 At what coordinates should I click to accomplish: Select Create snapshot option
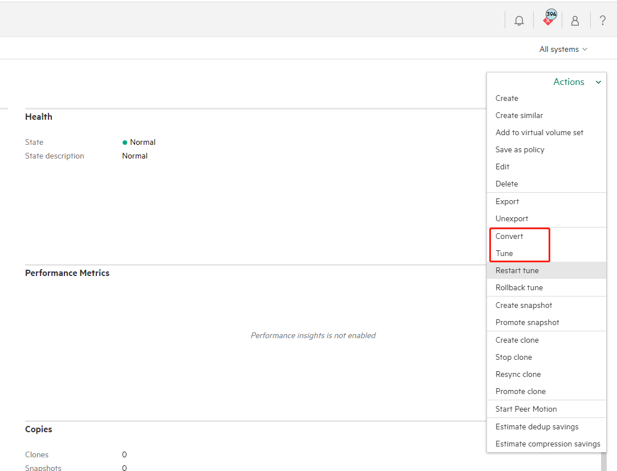[x=523, y=305]
